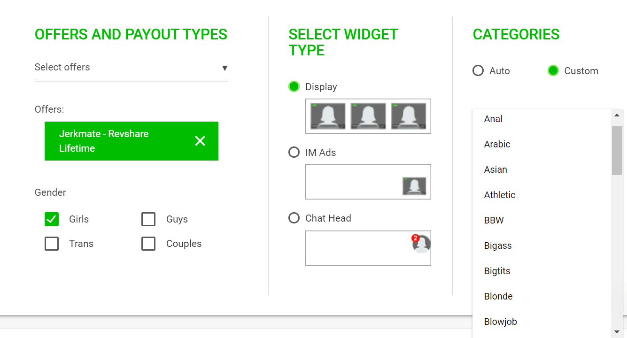This screenshot has height=338, width=627.
Task: Switch categories to Auto
Action: [x=478, y=71]
